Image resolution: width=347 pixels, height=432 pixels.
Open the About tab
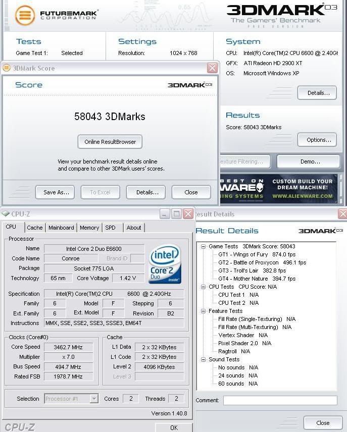pos(134,228)
